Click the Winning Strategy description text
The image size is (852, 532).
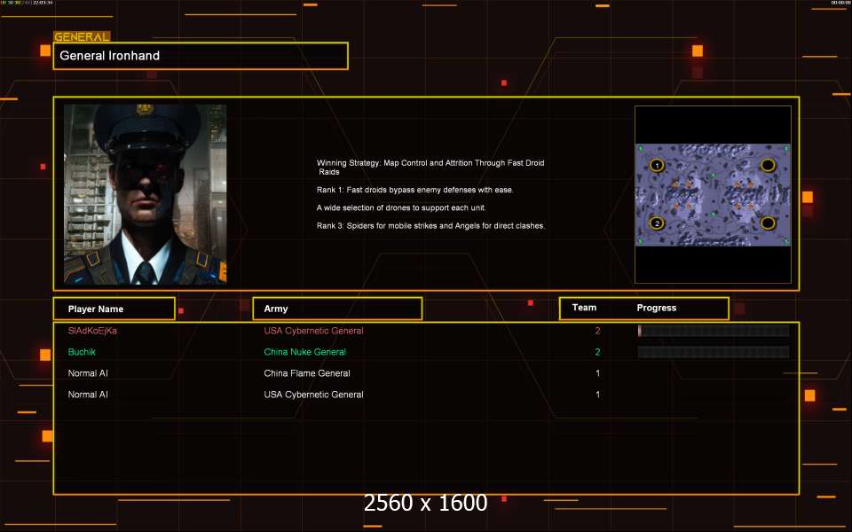[430, 168]
